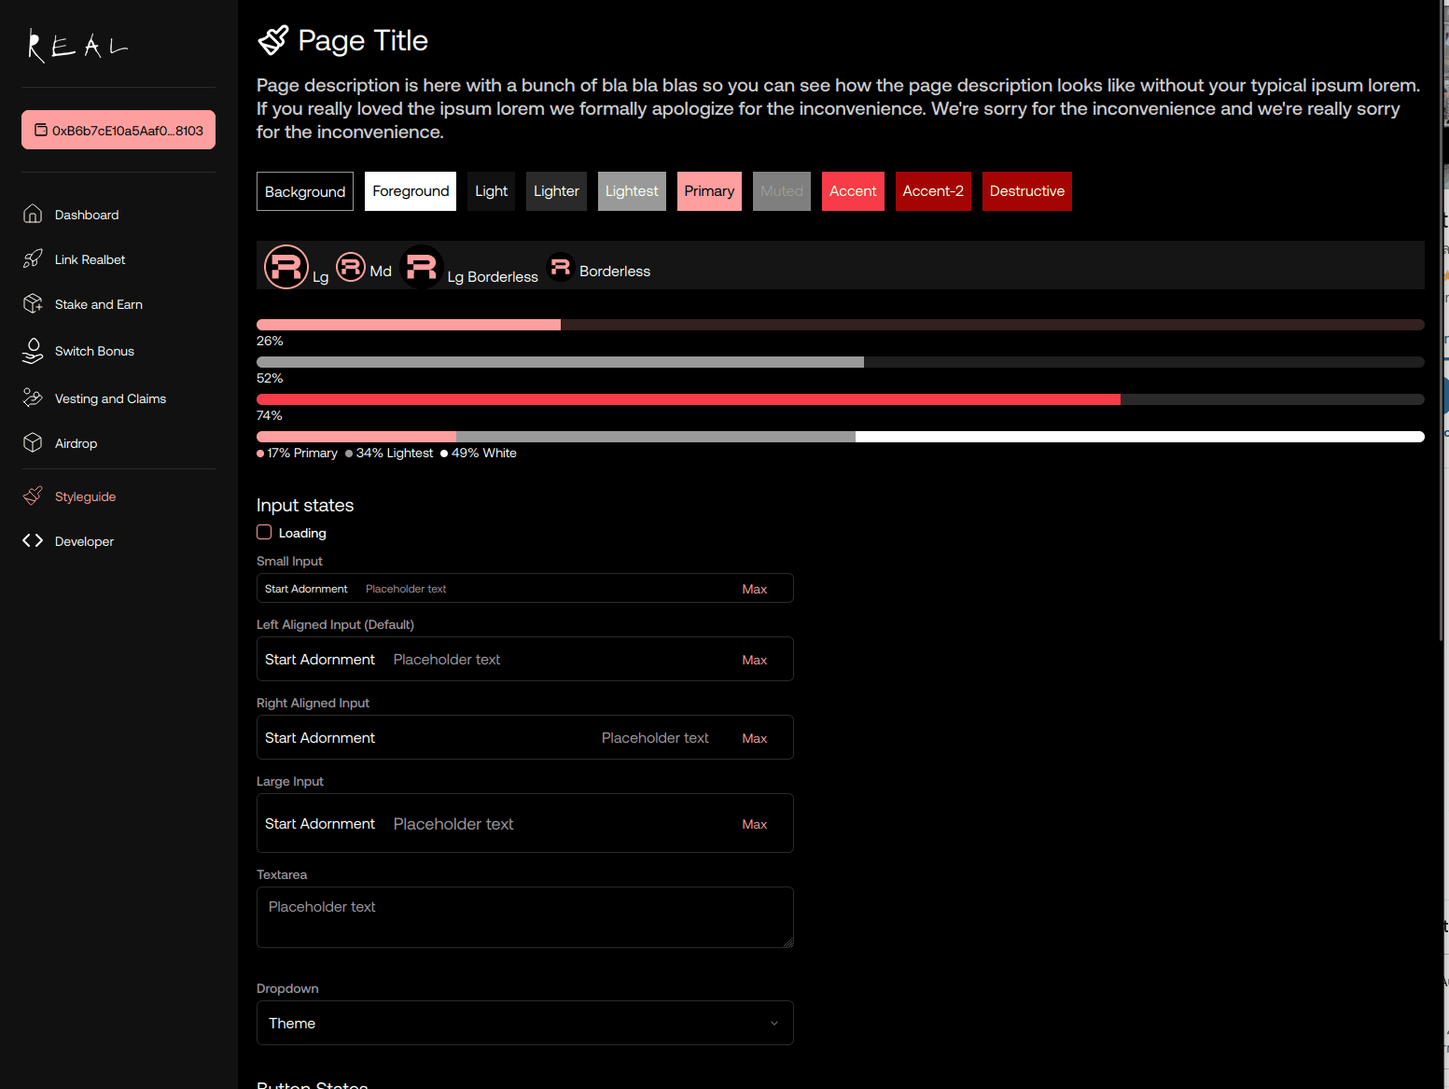Go to Airdrop page in sidebar
Screen dimensions: 1449x1089
pos(76,443)
